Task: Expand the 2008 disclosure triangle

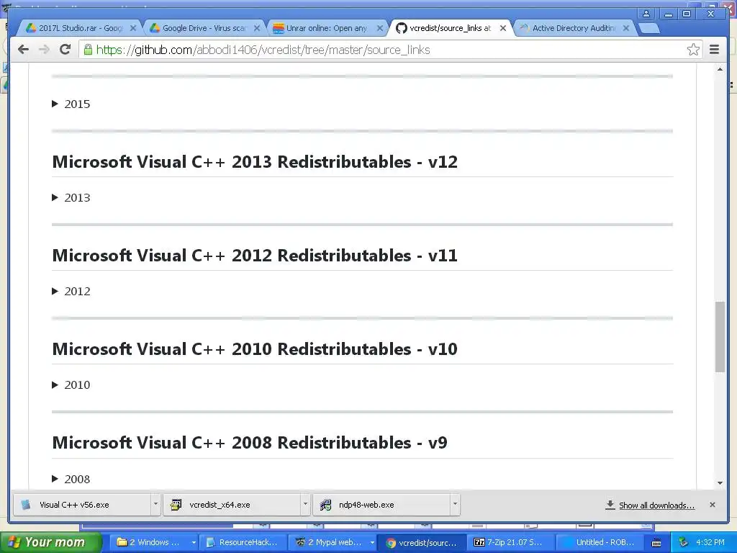Action: pyautogui.click(x=55, y=479)
